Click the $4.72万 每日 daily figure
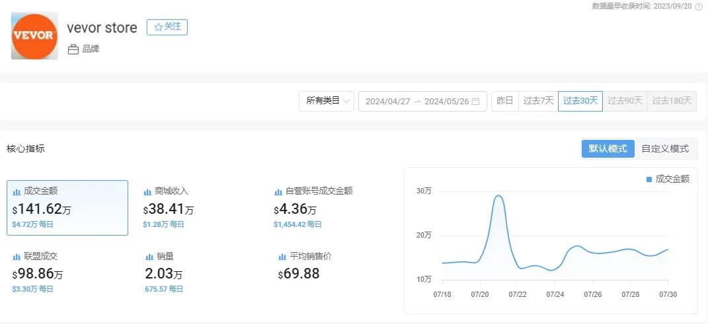This screenshot has height=324, width=708. (33, 224)
